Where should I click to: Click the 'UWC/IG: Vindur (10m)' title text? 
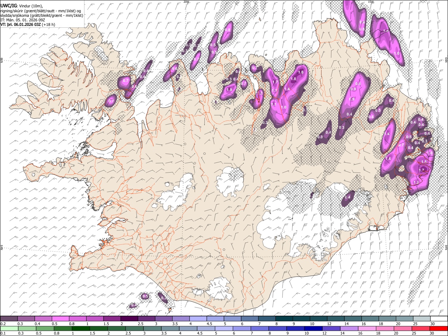click(x=22, y=6)
